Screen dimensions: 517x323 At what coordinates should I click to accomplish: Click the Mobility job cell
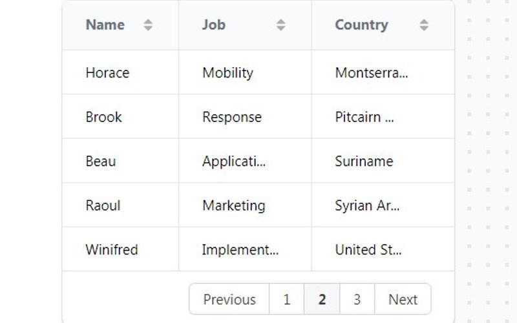click(227, 72)
